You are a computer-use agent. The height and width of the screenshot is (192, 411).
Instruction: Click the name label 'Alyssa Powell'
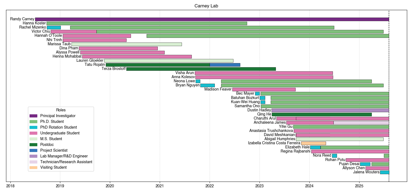click(x=68, y=52)
